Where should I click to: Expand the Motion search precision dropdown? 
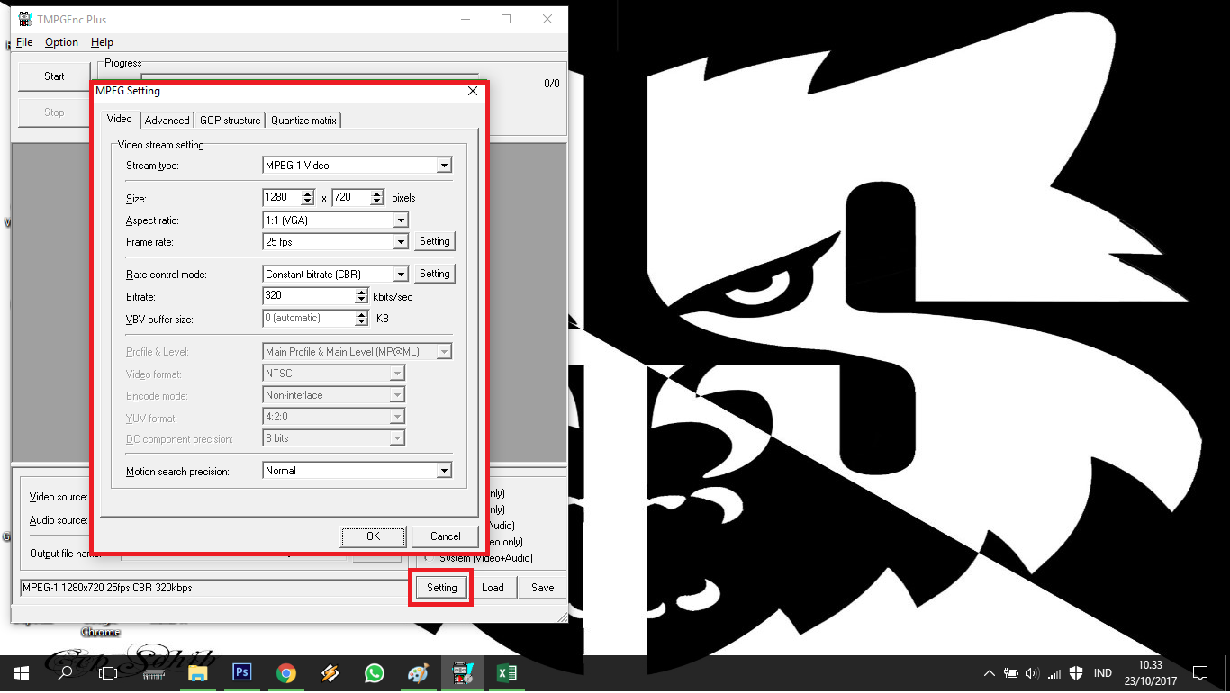click(x=444, y=471)
